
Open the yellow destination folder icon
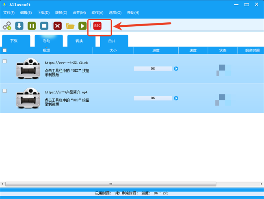click(70, 26)
